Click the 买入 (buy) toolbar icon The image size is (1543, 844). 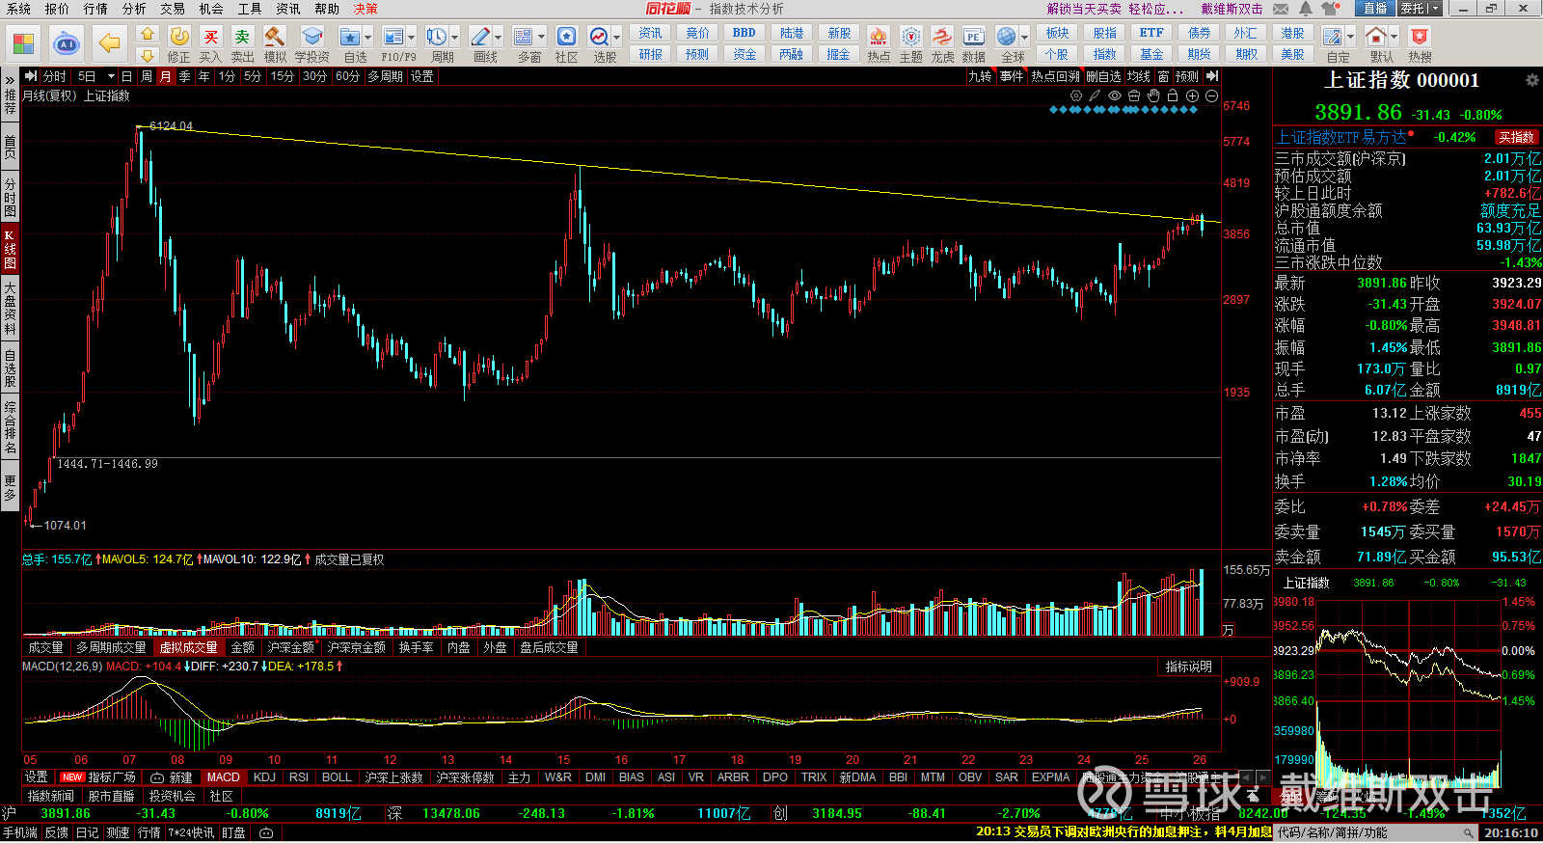pyautogui.click(x=210, y=43)
